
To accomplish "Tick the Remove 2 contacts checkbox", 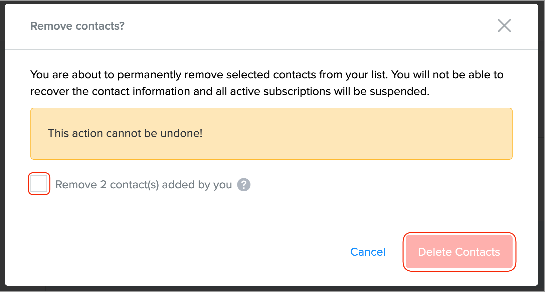I will 39,184.
